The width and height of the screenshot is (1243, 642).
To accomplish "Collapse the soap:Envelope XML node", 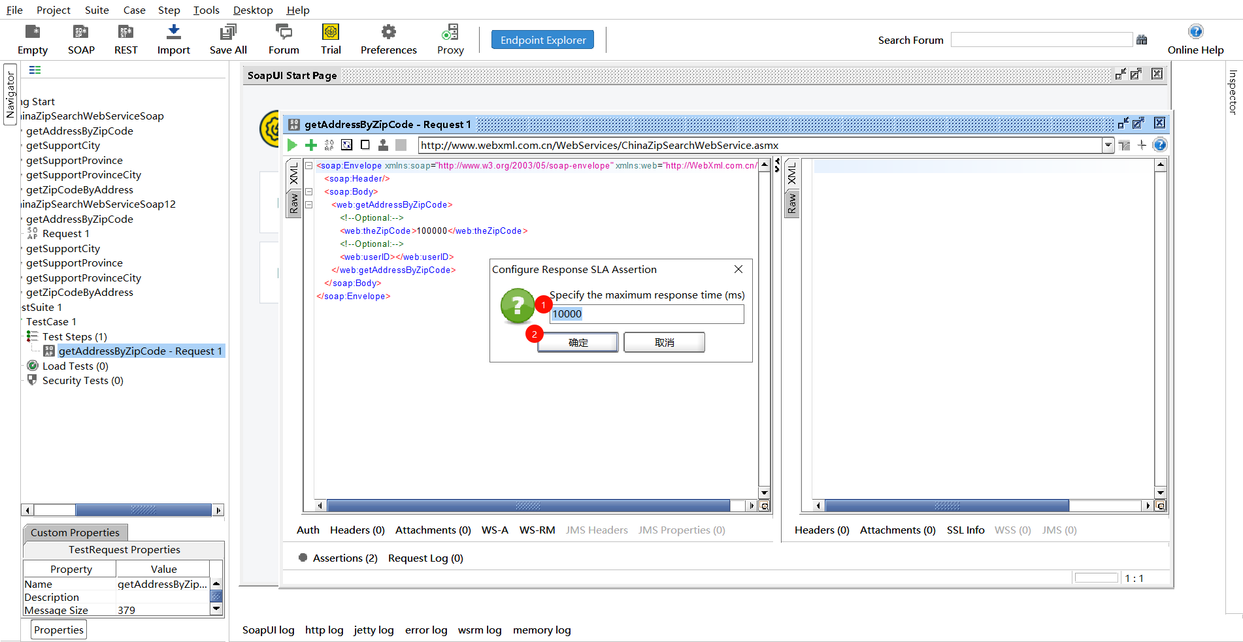I will (309, 166).
